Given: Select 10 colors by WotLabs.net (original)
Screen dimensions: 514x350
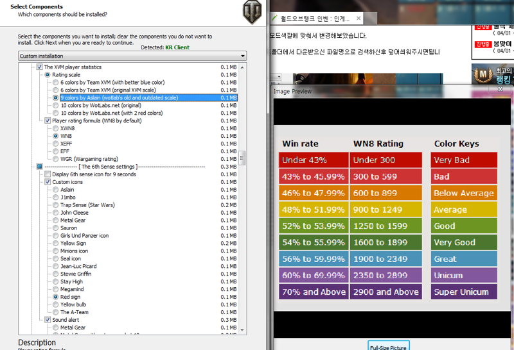Looking at the screenshot, I should [56, 105].
